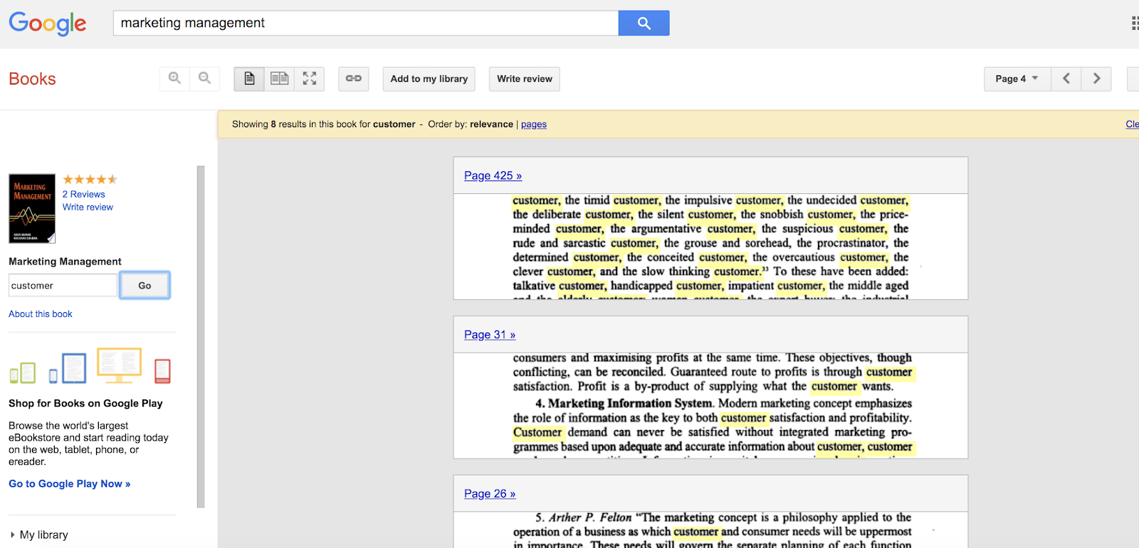Open the 2 Reviews link
Screen dimensions: 1139x548
[84, 194]
